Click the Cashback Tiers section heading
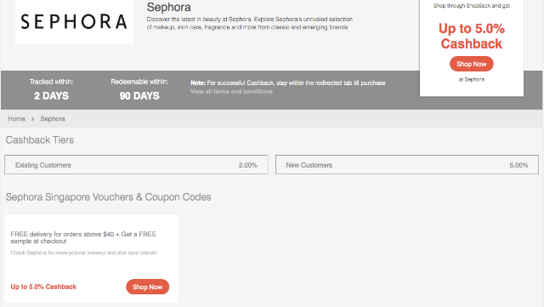 click(40, 140)
